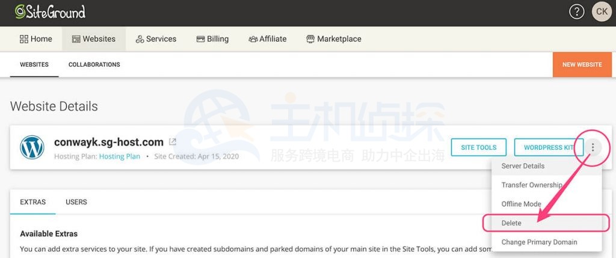Click the Website Details heading
The width and height of the screenshot is (616, 258).
(x=54, y=106)
